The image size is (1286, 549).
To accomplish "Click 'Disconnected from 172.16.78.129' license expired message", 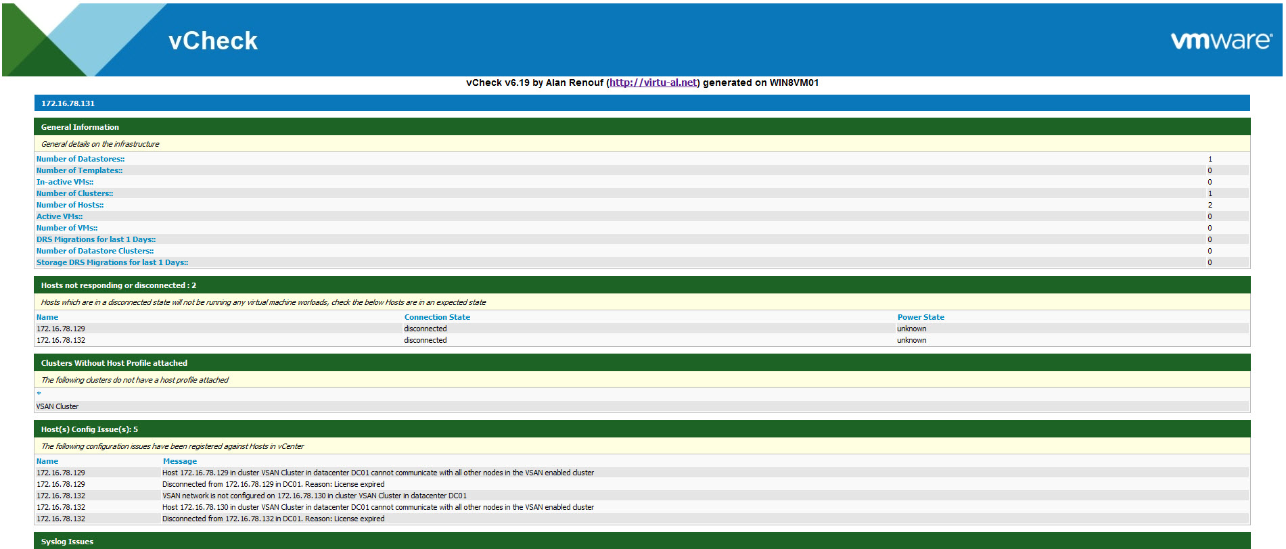I will click(273, 485).
